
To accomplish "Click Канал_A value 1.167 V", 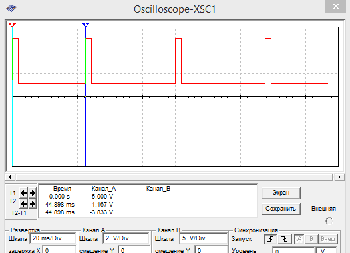I will coord(102,205).
